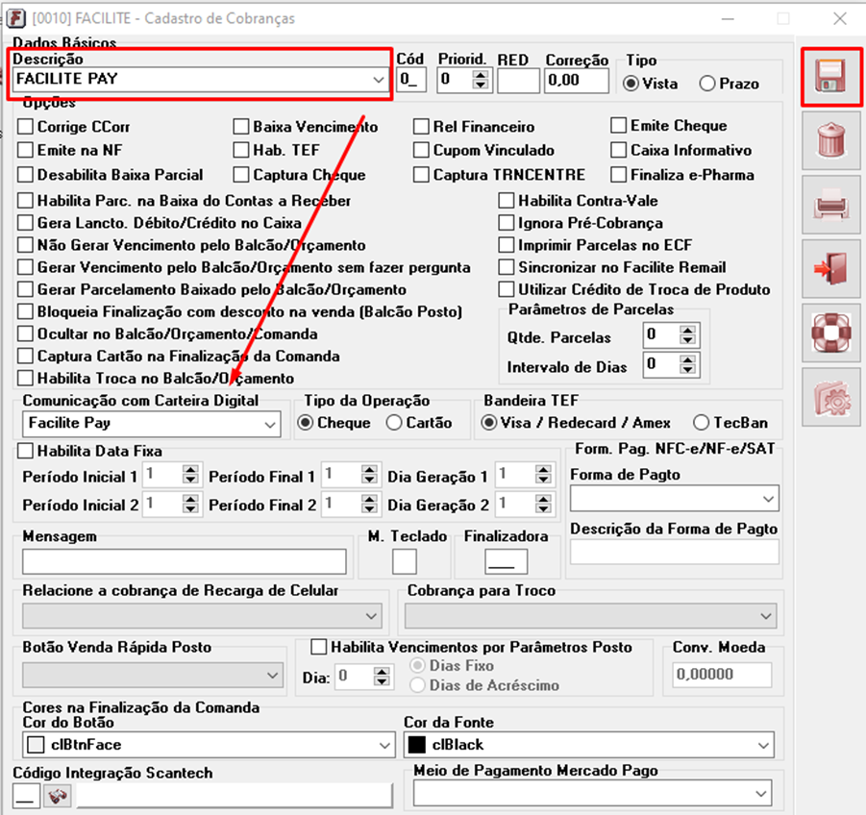Select the Prazo radio button
This screenshot has width=866, height=815.
pyautogui.click(x=707, y=84)
